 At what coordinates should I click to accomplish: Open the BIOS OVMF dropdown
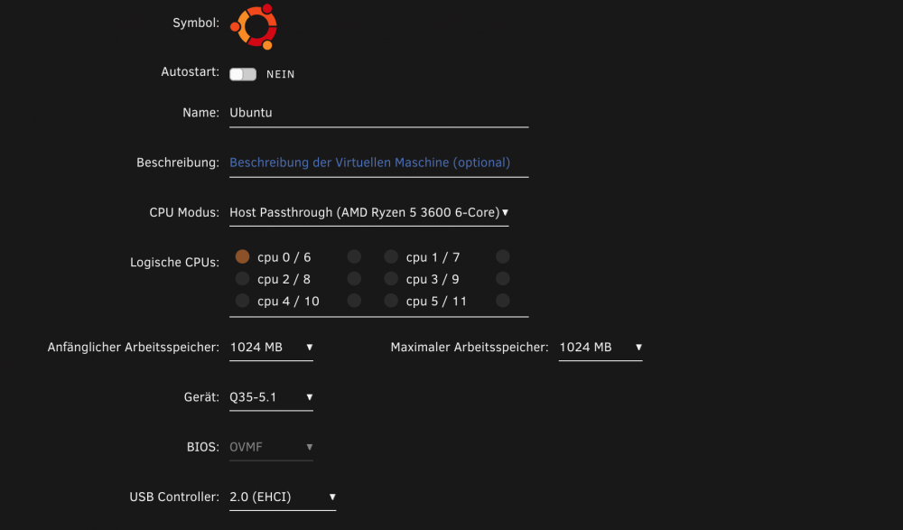click(271, 447)
